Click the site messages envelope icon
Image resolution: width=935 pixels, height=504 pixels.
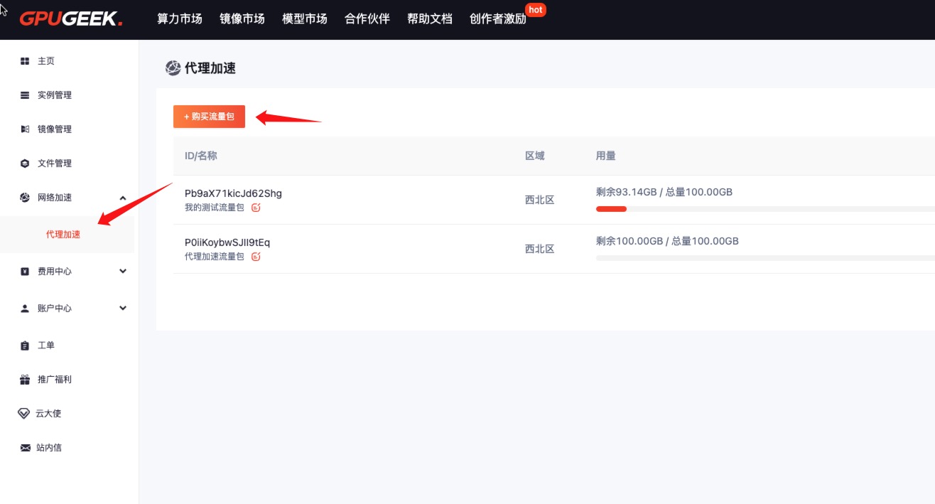26,448
